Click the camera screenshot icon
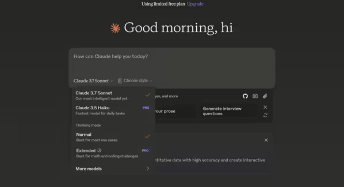The height and width of the screenshot is (187, 344). 255,96
